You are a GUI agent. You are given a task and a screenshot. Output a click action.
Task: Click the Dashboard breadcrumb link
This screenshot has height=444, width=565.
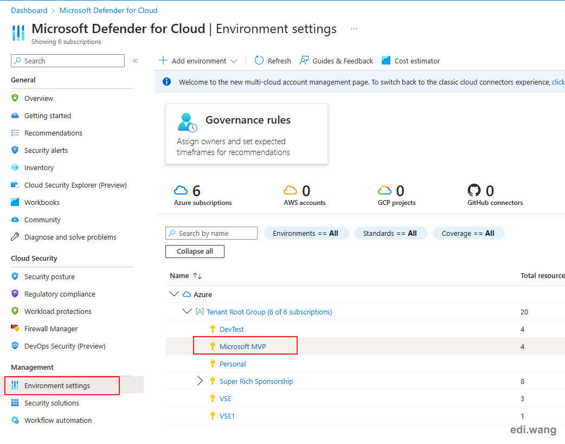(29, 10)
